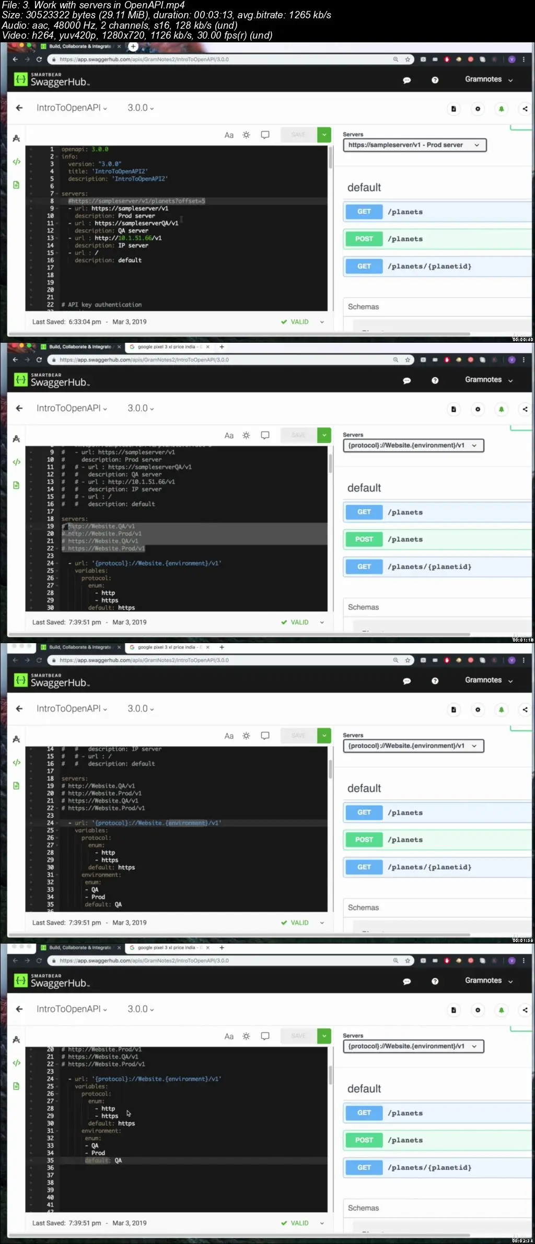The image size is (535, 1244).
Task: Click the back arrow beside IntroToOpenAPI in the 00:00:40 frame
Action: pyautogui.click(x=19, y=108)
